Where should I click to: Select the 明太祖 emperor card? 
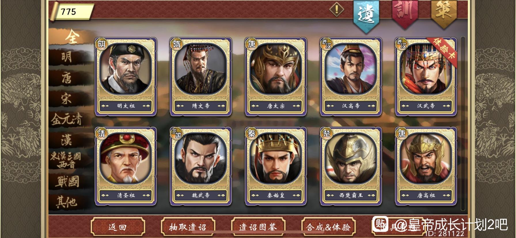(126, 76)
